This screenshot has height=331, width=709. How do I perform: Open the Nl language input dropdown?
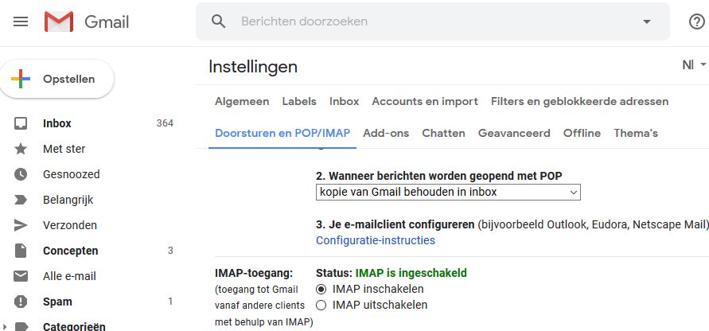tap(695, 65)
